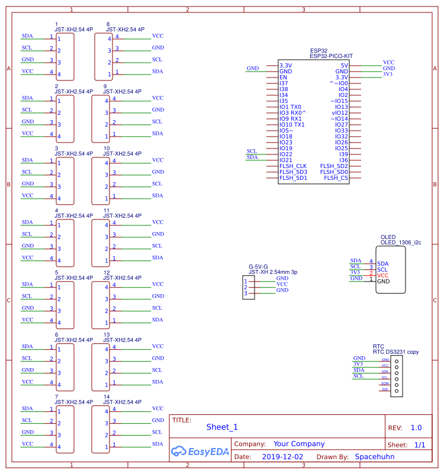Click the IO22 pin label
Viewport: 444px width, 474px height.
(x=286, y=154)
